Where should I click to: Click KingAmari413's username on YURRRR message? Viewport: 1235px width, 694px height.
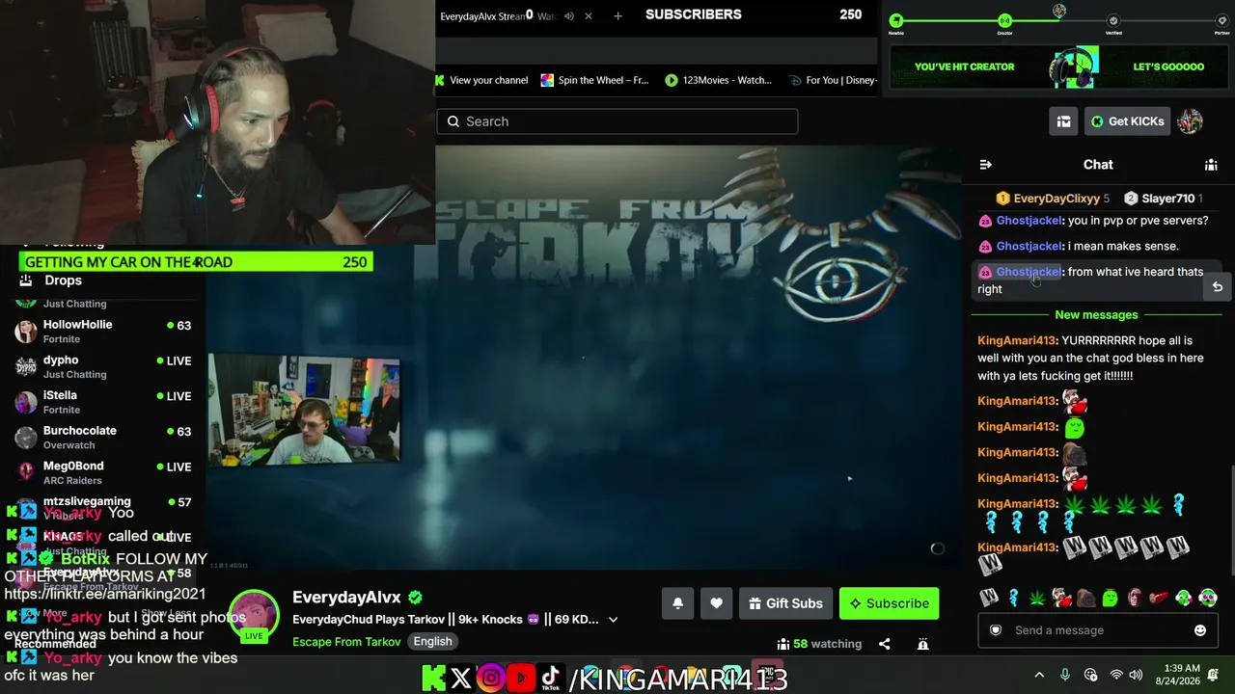coord(1017,340)
